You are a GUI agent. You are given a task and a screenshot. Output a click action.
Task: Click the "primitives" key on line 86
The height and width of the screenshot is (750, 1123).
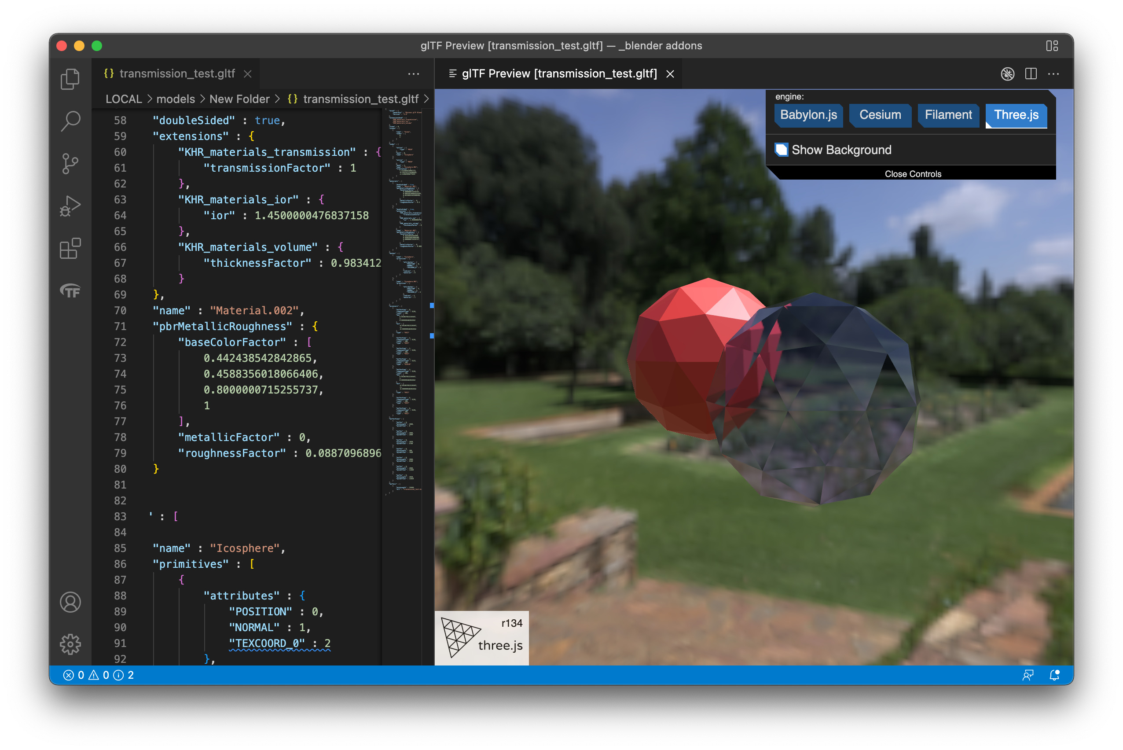pos(190,564)
